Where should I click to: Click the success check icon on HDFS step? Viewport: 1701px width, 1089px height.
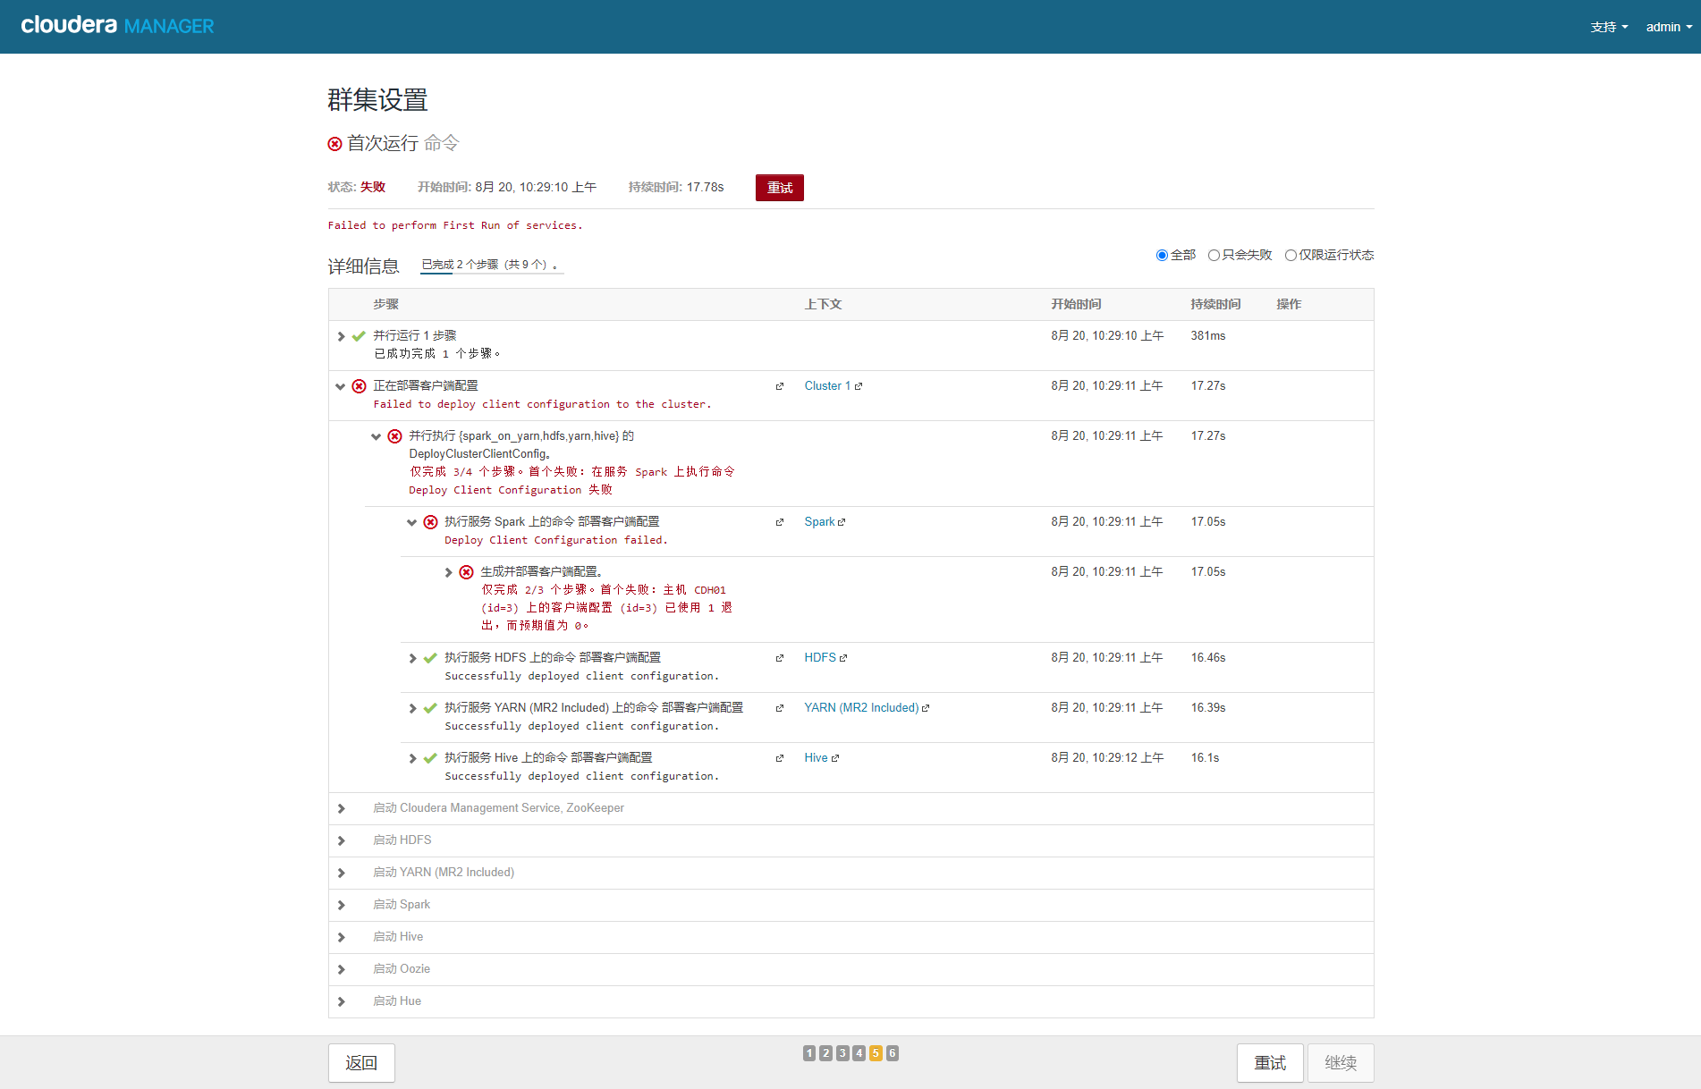pos(430,658)
